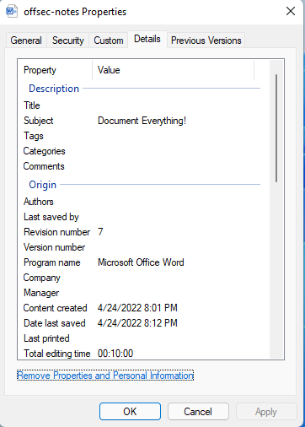305x427 pixels.
Task: Click the Word document icon in title bar
Action: pos(12,12)
